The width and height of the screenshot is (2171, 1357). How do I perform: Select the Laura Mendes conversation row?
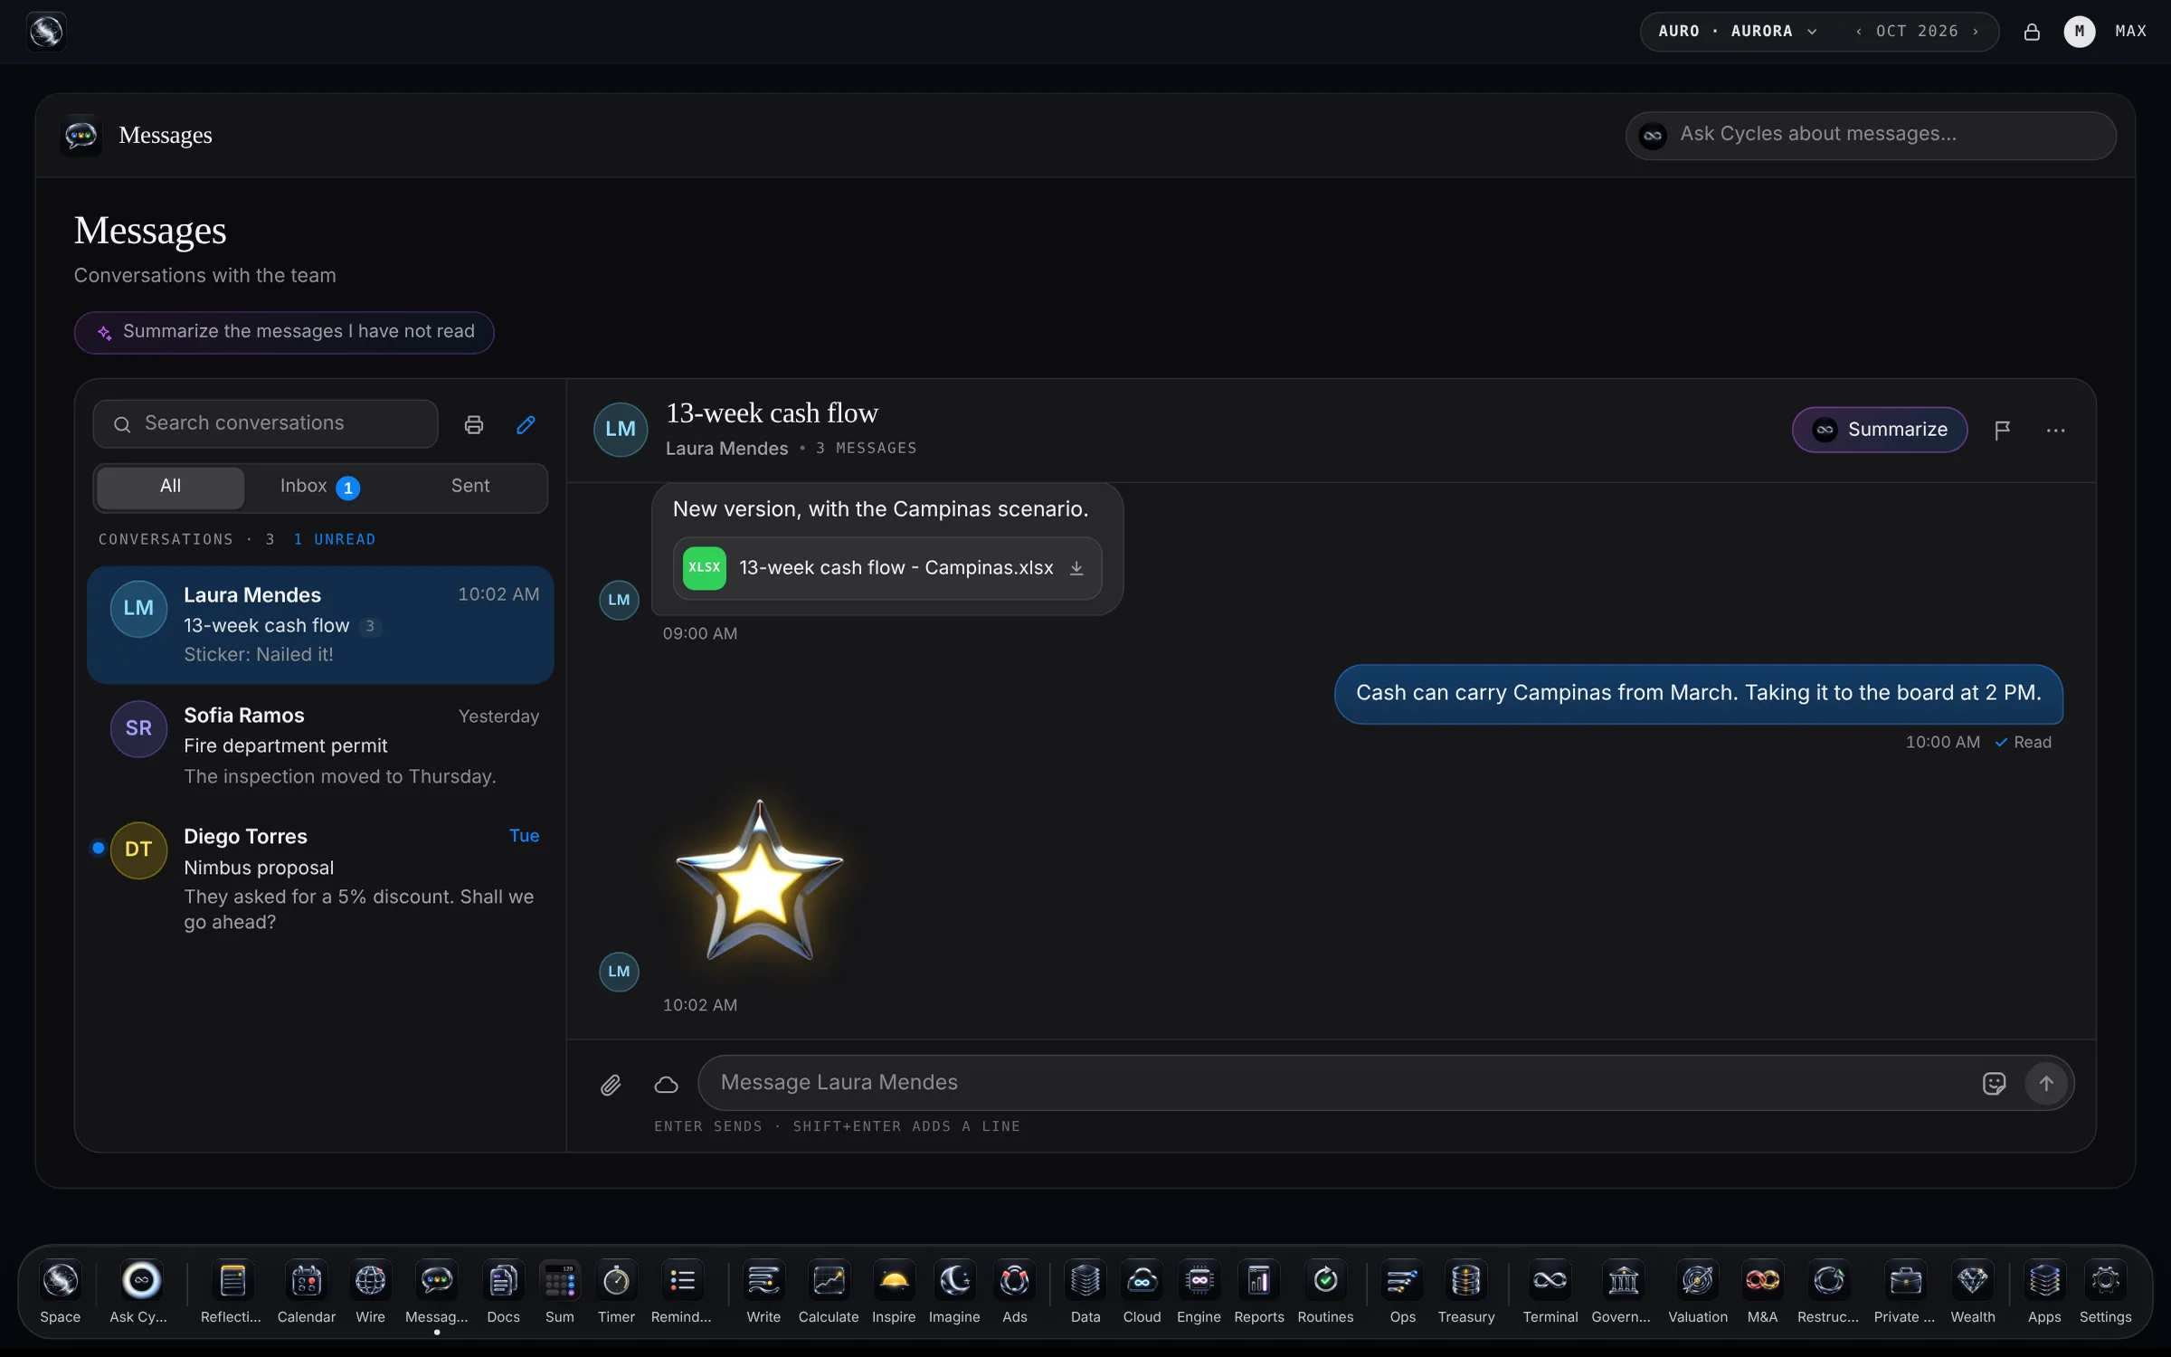tap(320, 624)
